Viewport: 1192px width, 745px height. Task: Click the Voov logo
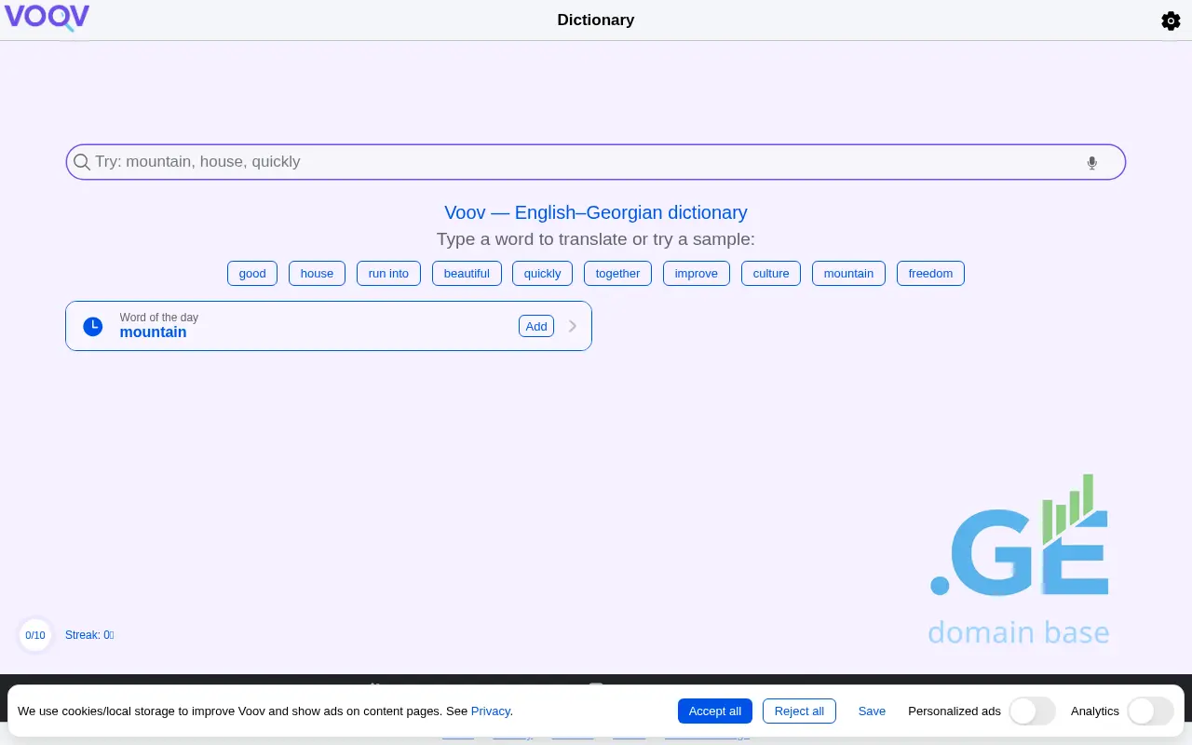point(47,18)
